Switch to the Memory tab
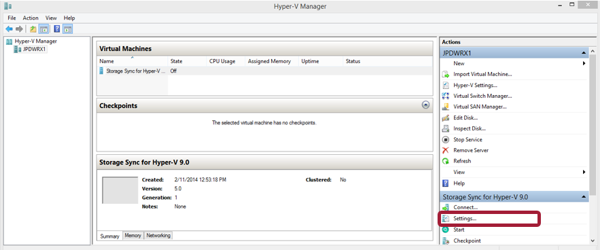 pos(133,236)
